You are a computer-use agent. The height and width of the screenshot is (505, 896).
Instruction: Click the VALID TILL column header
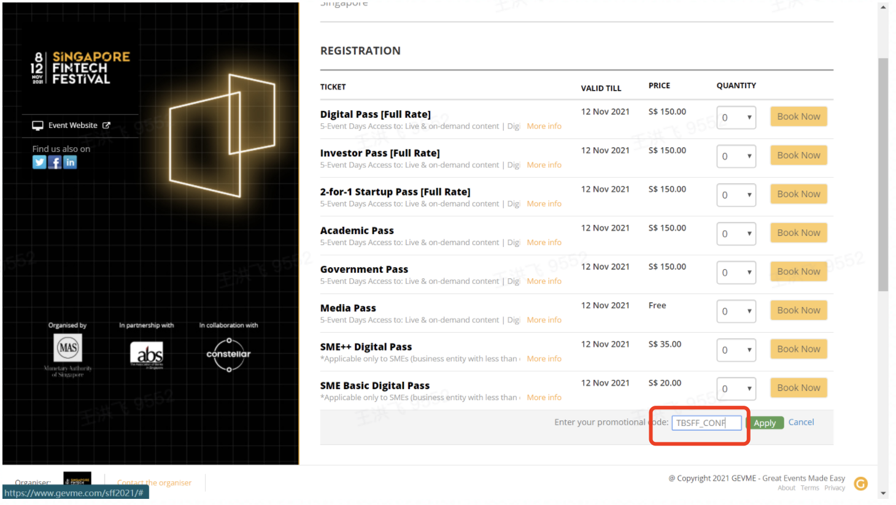[x=601, y=88]
